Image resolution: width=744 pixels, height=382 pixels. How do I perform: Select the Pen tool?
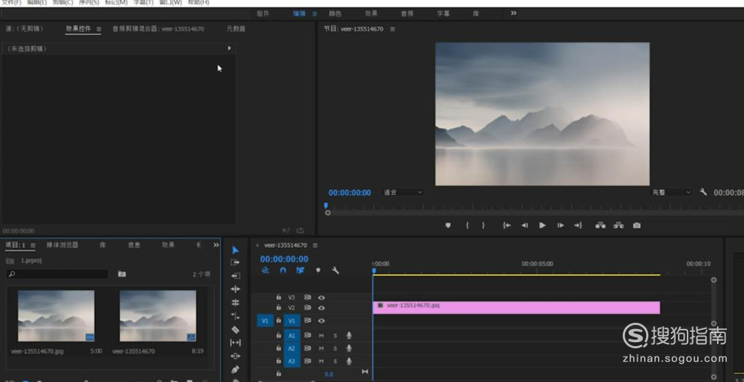coord(236,369)
